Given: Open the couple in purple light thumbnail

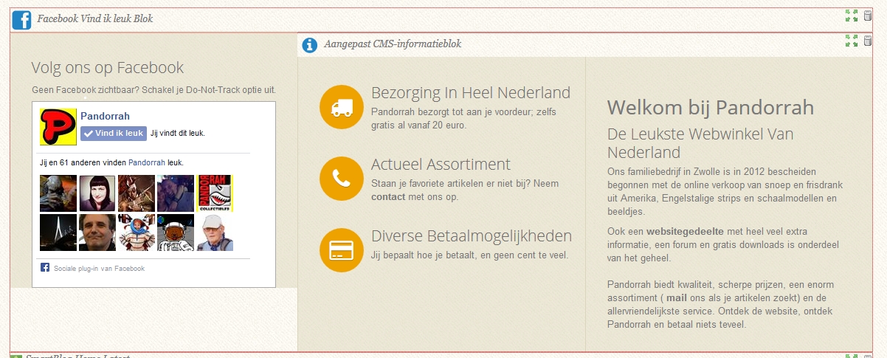Looking at the screenshot, I should [x=176, y=193].
